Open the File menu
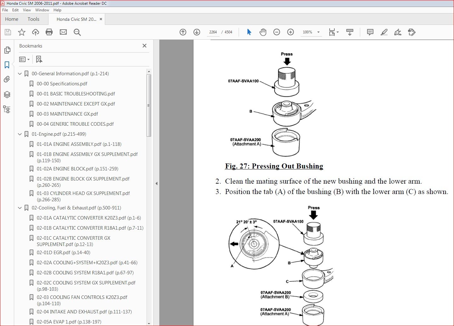Image resolution: width=454 pixels, height=326 pixels. (x=5, y=10)
